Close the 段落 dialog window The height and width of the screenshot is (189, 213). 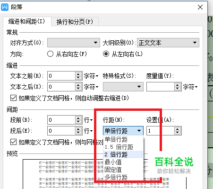pos(200,7)
